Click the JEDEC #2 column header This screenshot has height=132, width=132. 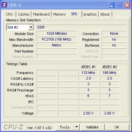click(x=109, y=67)
